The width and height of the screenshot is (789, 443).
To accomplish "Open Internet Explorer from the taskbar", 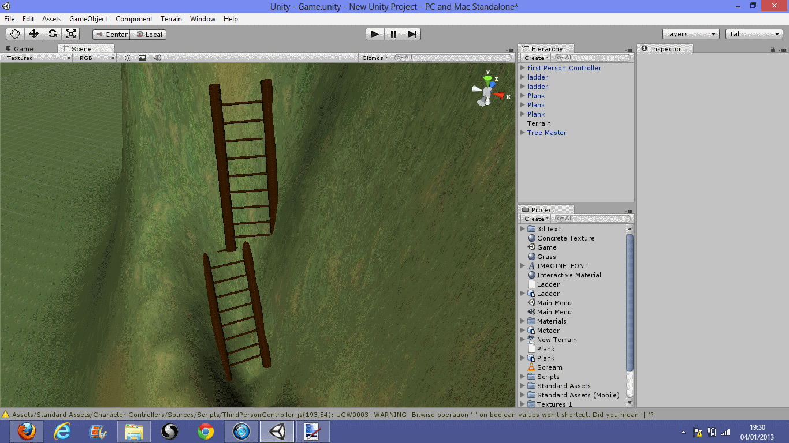I will 62,431.
